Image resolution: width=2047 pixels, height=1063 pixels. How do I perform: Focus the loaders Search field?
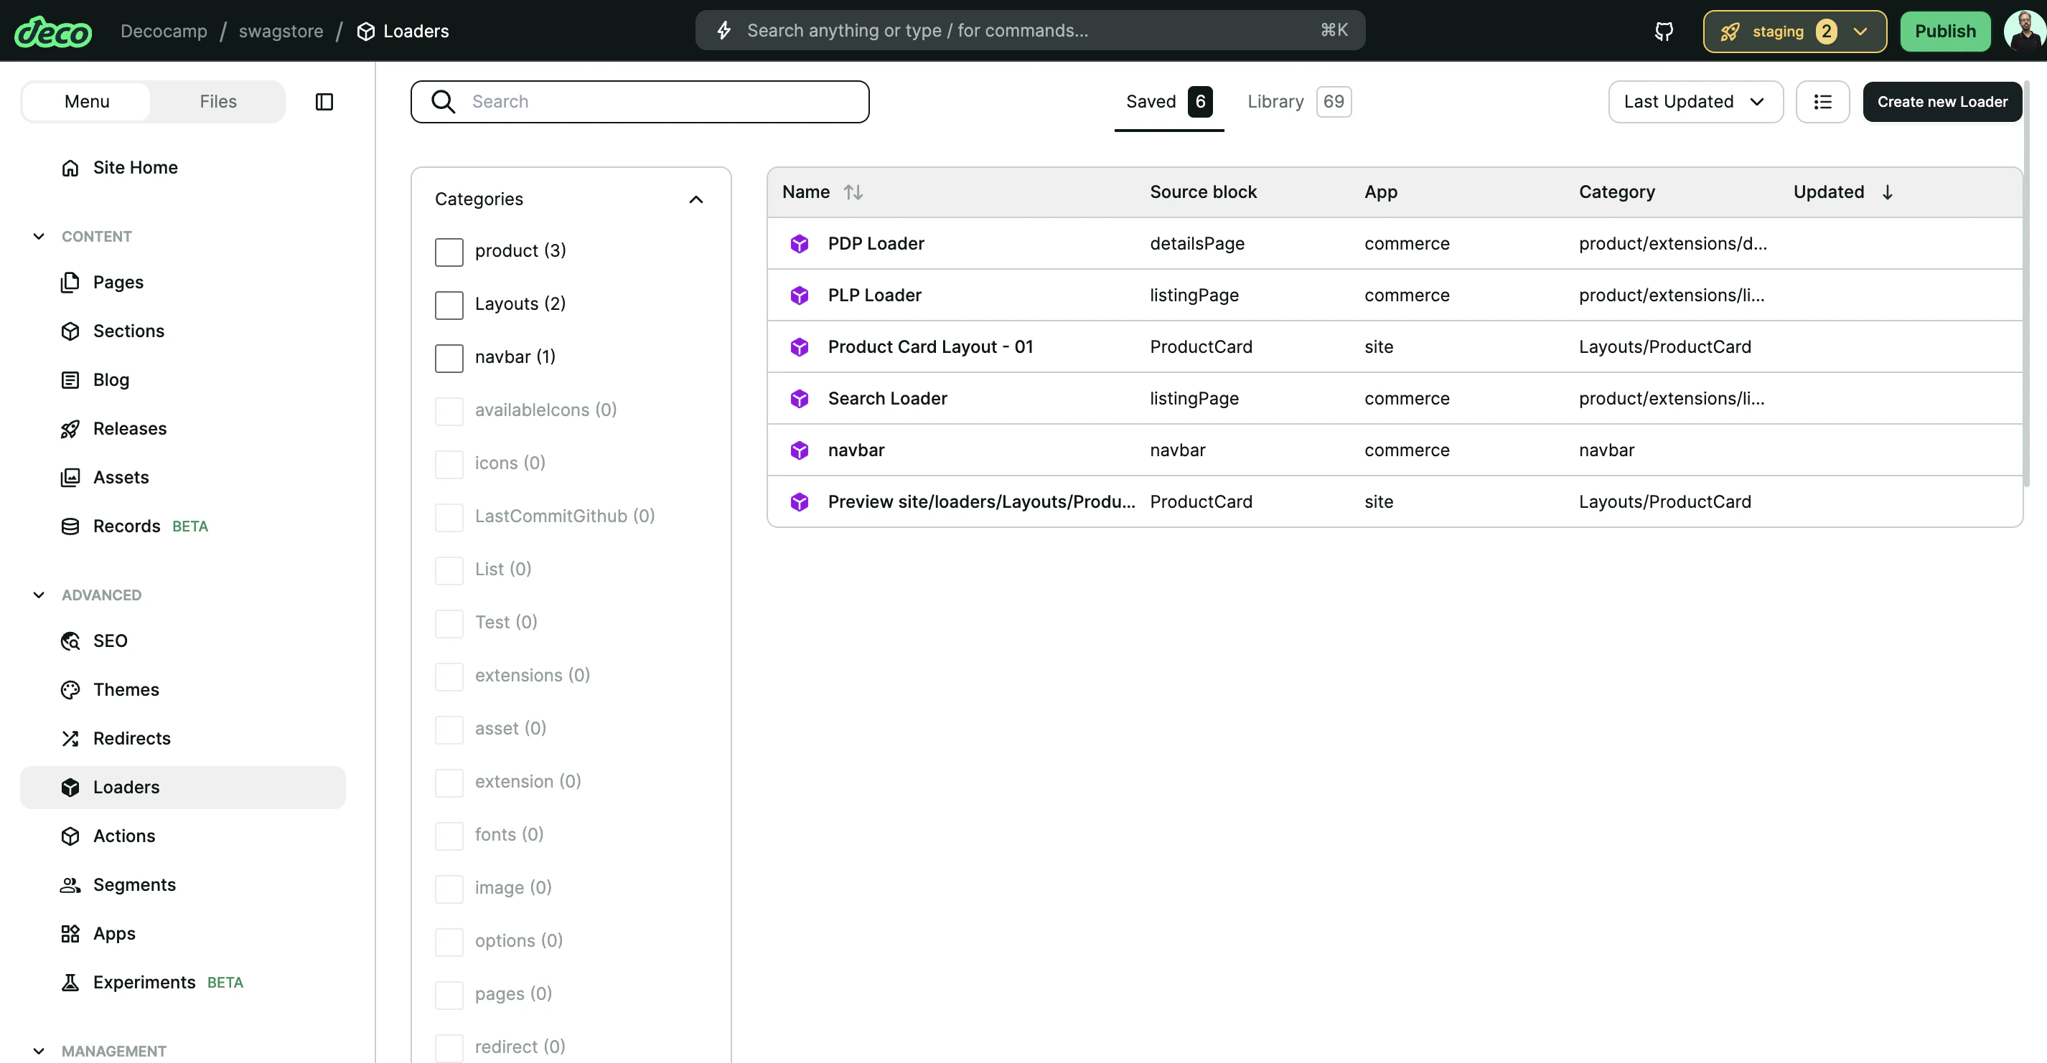click(x=660, y=102)
